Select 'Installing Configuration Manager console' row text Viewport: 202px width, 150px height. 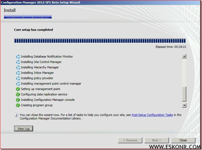point(48,100)
